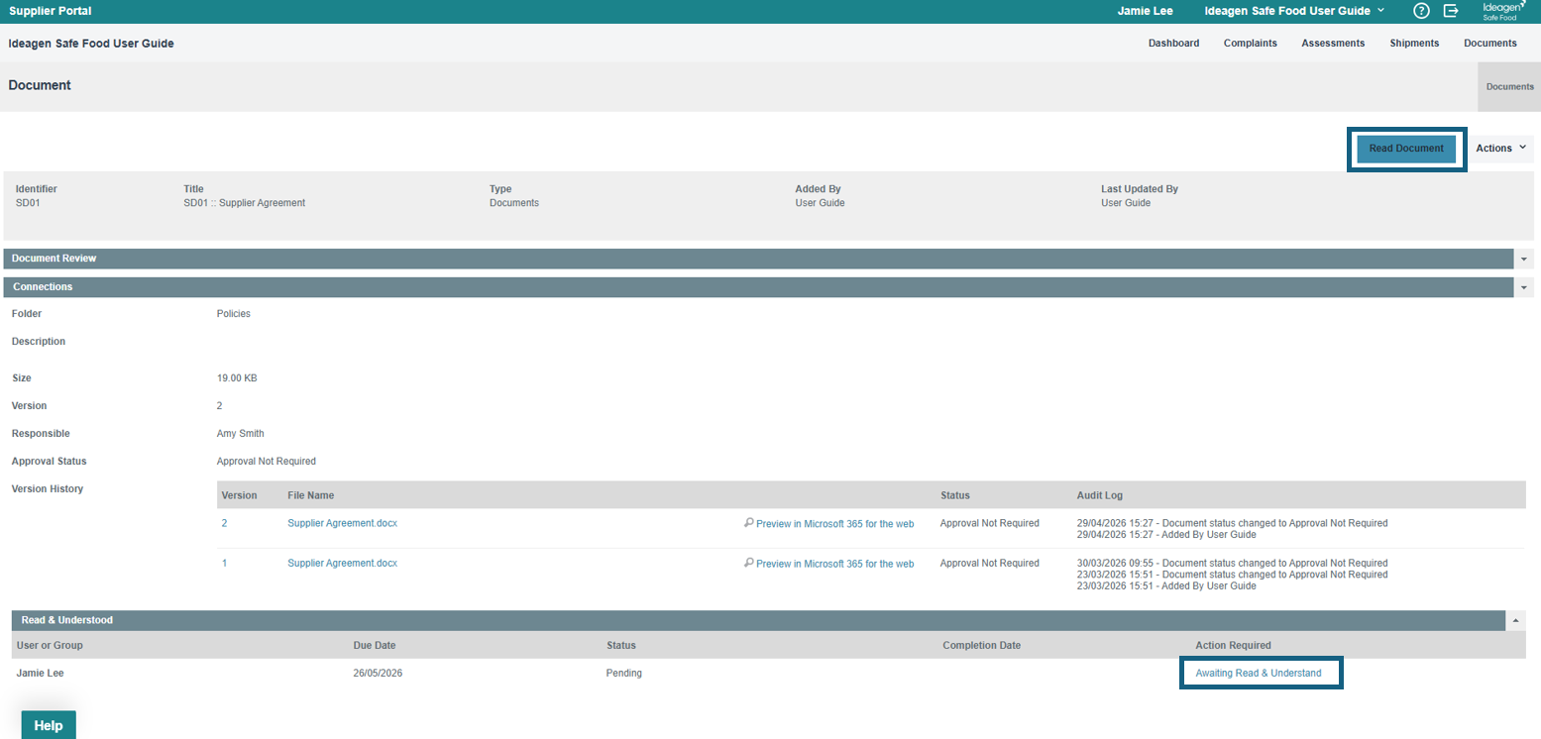Click the logout icon in header
Screen dimensions: 1541x739
[1452, 11]
